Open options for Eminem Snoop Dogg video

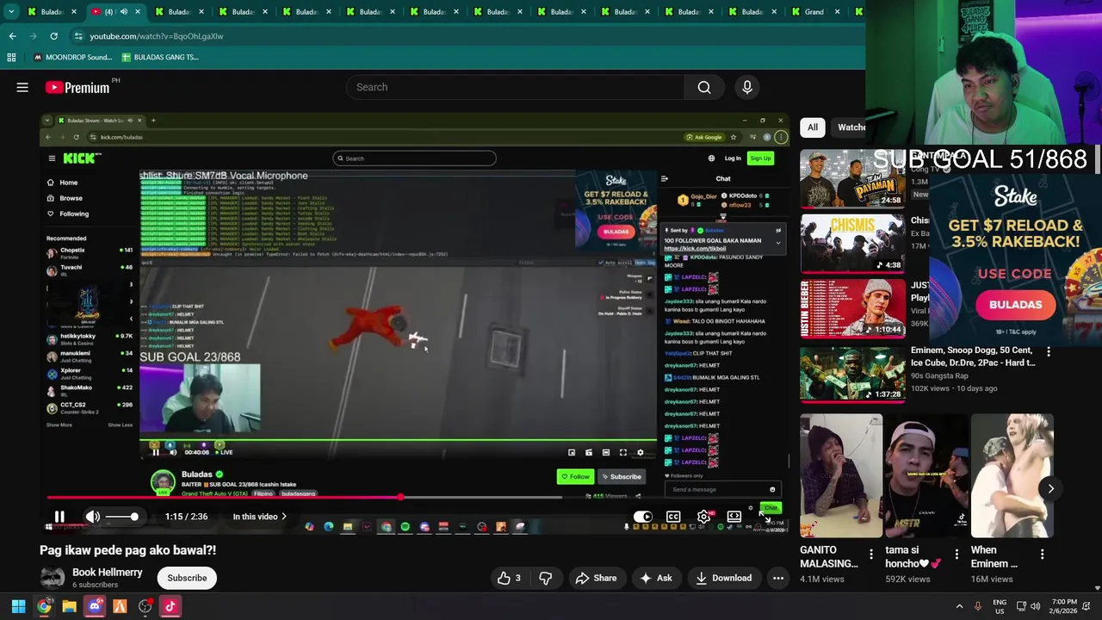(x=1048, y=351)
